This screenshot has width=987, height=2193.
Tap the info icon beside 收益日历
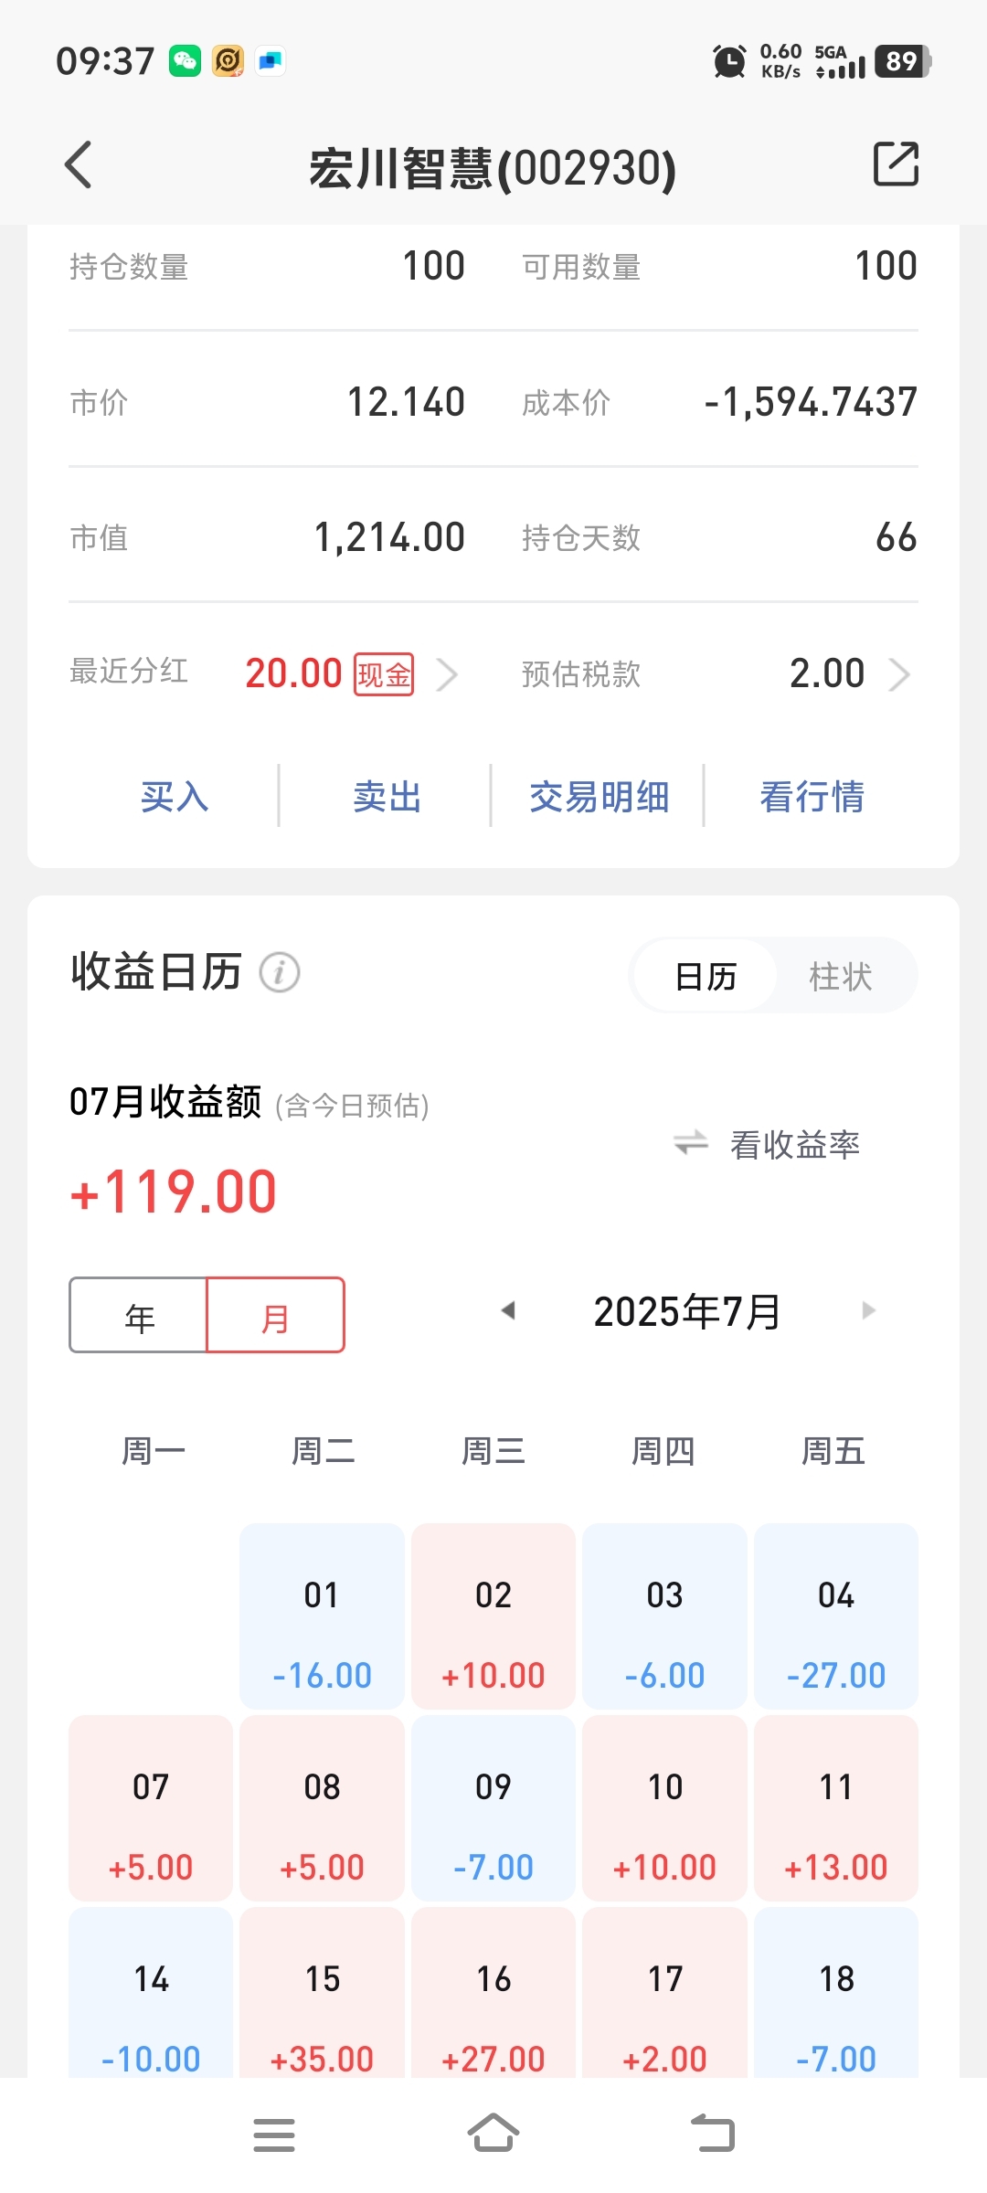pos(280,972)
